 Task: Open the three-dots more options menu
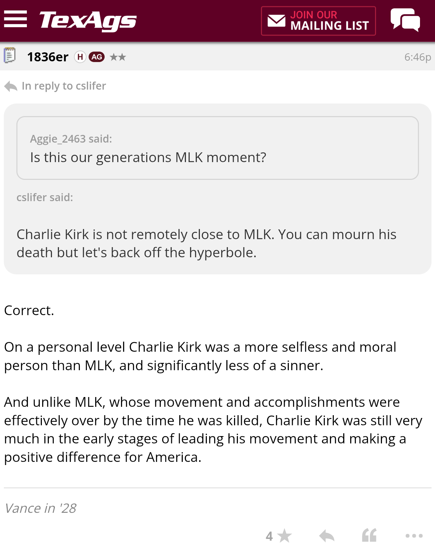coord(414,536)
